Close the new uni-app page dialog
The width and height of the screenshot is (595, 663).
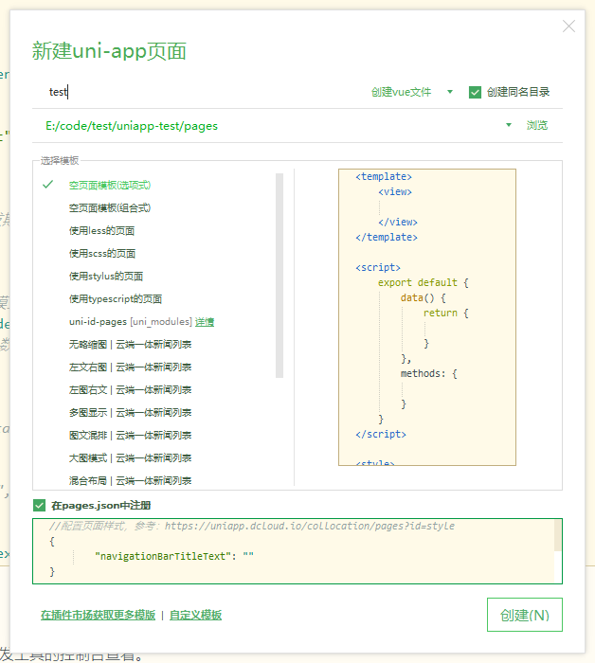[568, 27]
